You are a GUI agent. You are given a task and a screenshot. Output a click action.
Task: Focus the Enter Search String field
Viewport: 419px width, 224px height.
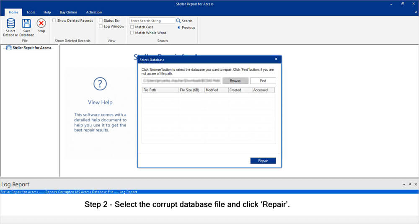(152, 21)
